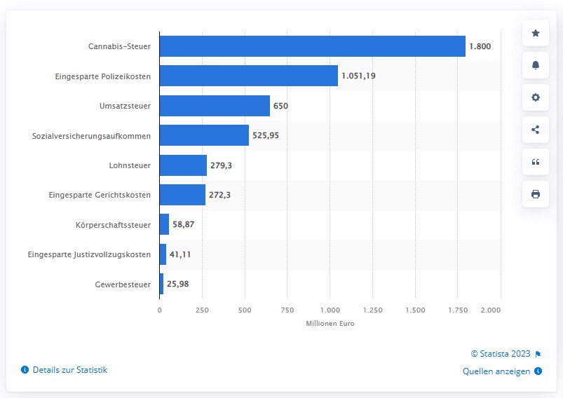Click the flag icon beside Statista 2023

coord(538,355)
